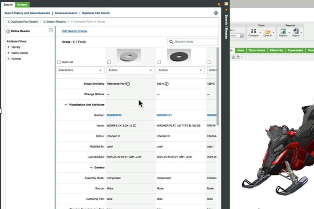The height and width of the screenshot is (209, 314).
Task: Collapse the Search Browse side panel arrow
Action: (226, 3)
